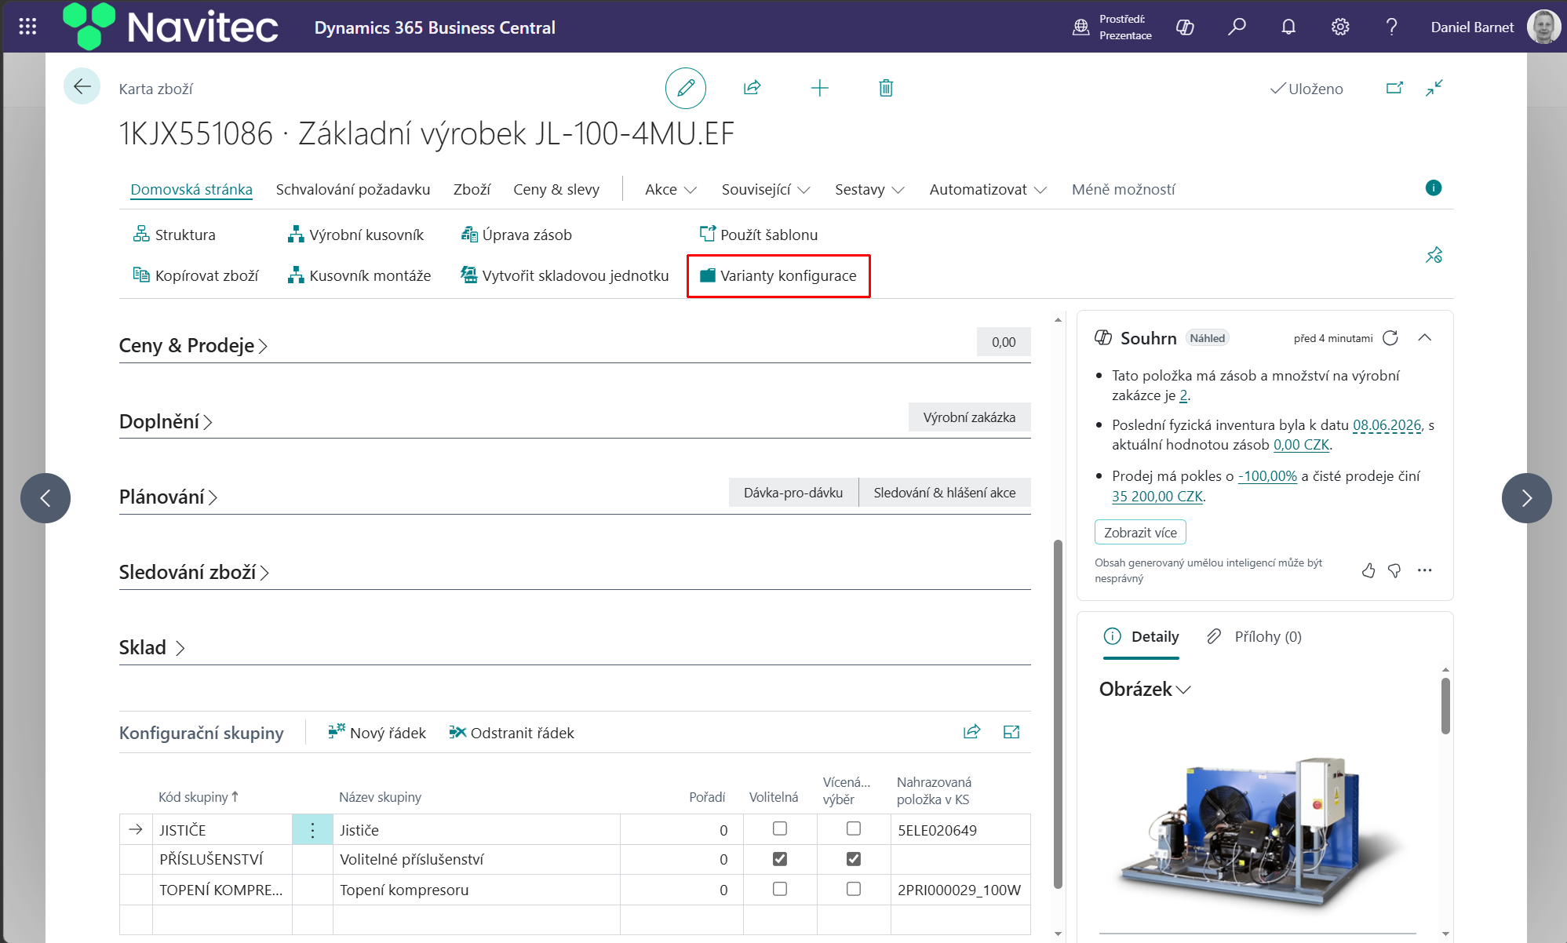Toggle Vícenásobný výběr for TOPENÍ KOMPRESORU row
This screenshot has width=1567, height=943.
(x=854, y=889)
